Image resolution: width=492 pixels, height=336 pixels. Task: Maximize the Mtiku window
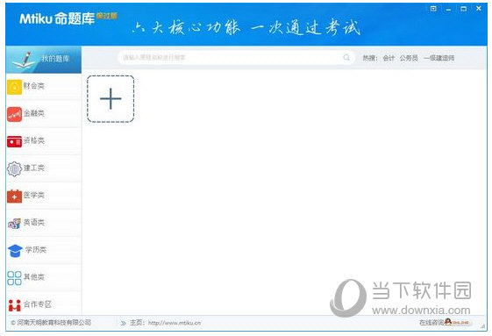463,9
